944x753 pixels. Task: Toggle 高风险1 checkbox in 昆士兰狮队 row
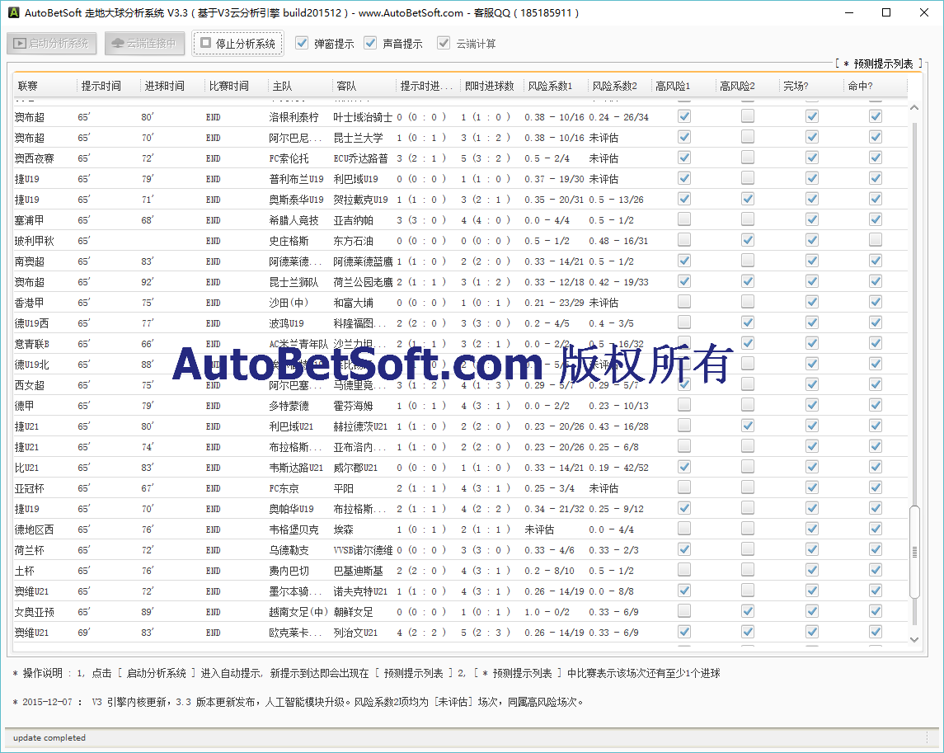point(684,281)
